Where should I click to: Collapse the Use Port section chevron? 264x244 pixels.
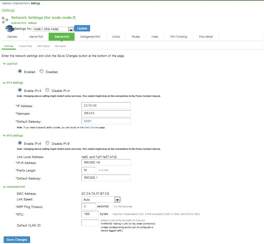4,63
